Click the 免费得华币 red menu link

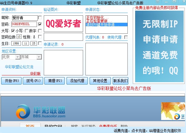[x=108, y=126]
